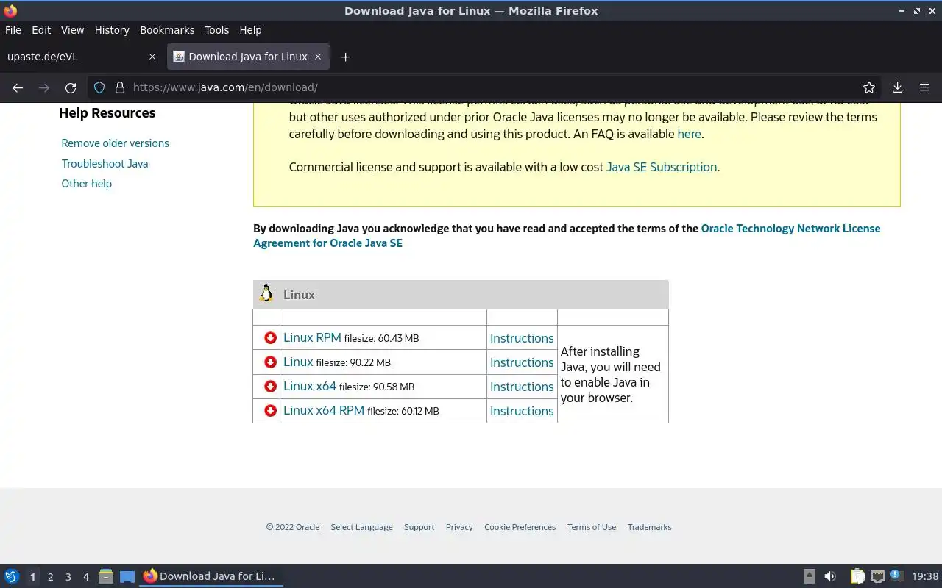Open the Privacy footer link
Image resolution: width=942 pixels, height=588 pixels.
[x=459, y=527]
